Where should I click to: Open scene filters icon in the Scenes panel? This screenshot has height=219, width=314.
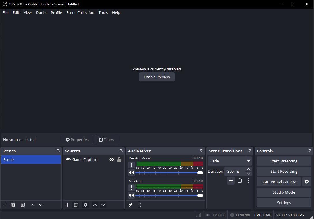[x=22, y=205]
